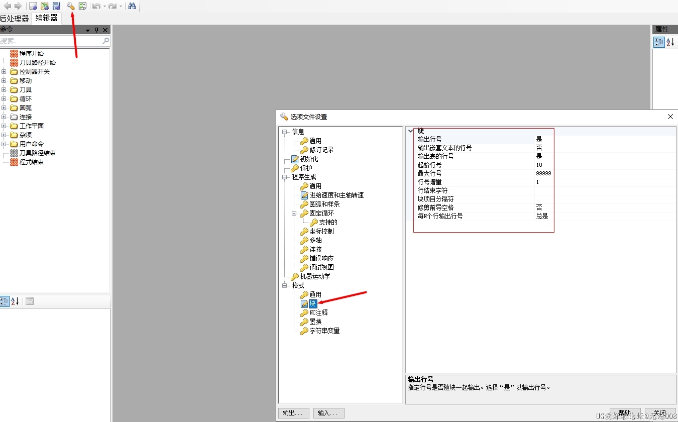Open the 命令 panel options dropdown arrow
This screenshot has height=422, width=678.
88,30
